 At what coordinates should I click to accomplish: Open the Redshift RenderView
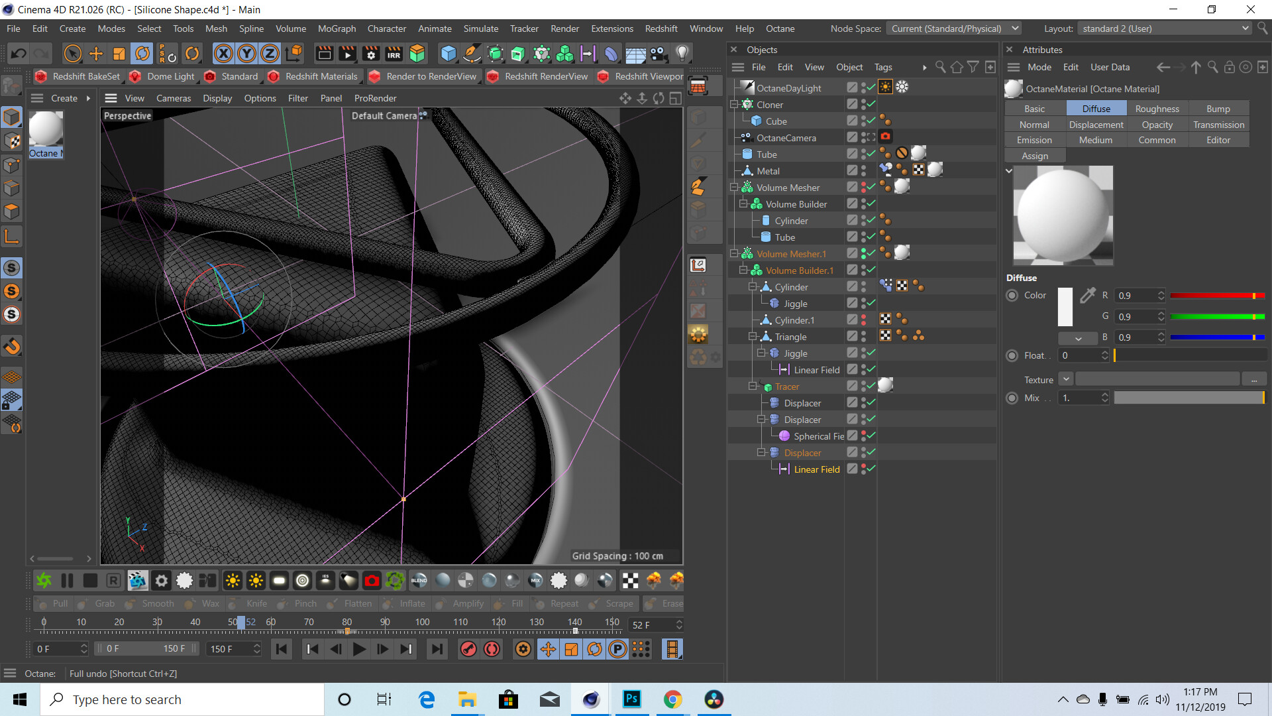538,76
